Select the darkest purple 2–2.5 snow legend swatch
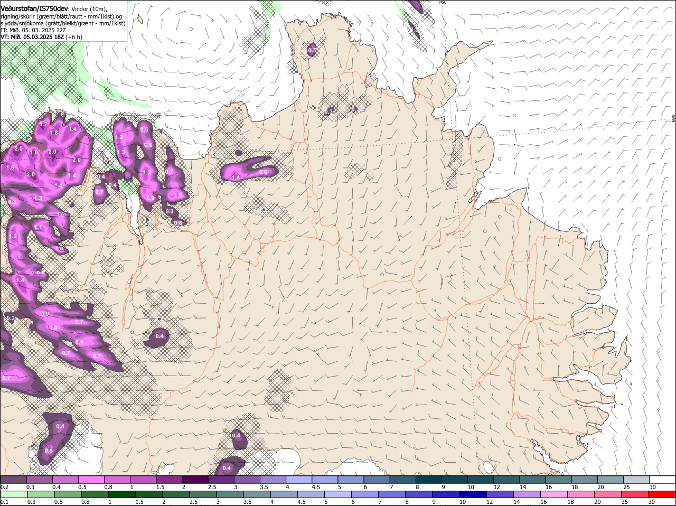Screen dimensions: 676x506 click(x=195, y=479)
